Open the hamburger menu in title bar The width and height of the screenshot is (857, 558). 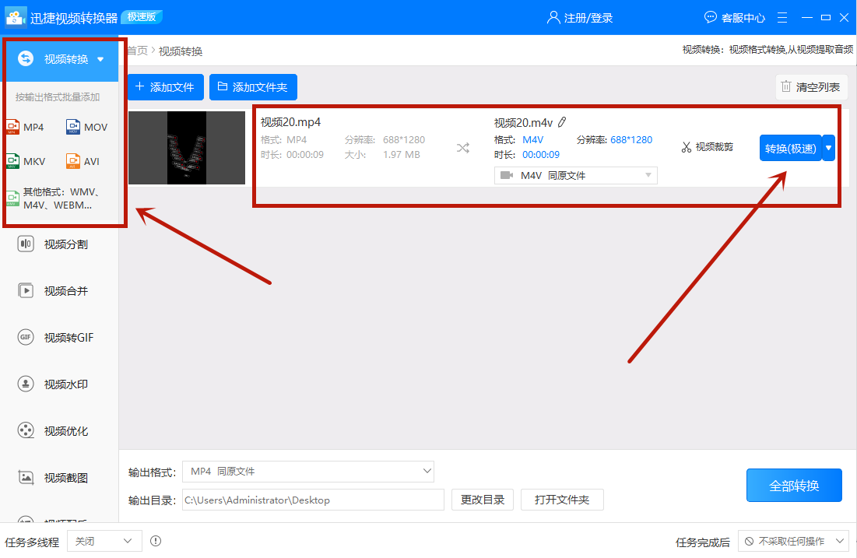coord(781,17)
